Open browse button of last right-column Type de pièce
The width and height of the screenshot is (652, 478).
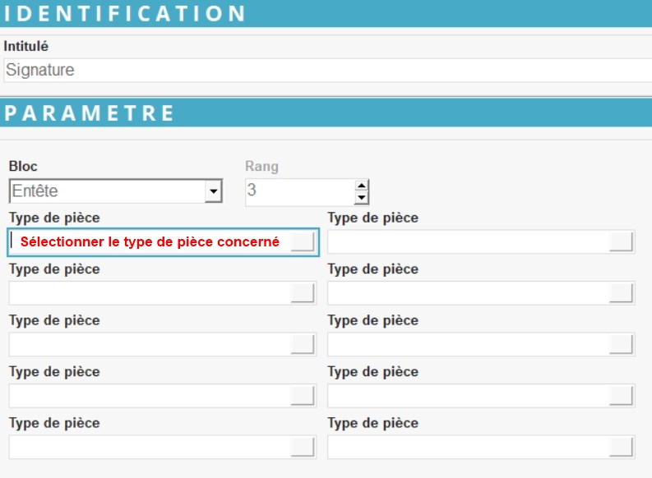pos(622,447)
